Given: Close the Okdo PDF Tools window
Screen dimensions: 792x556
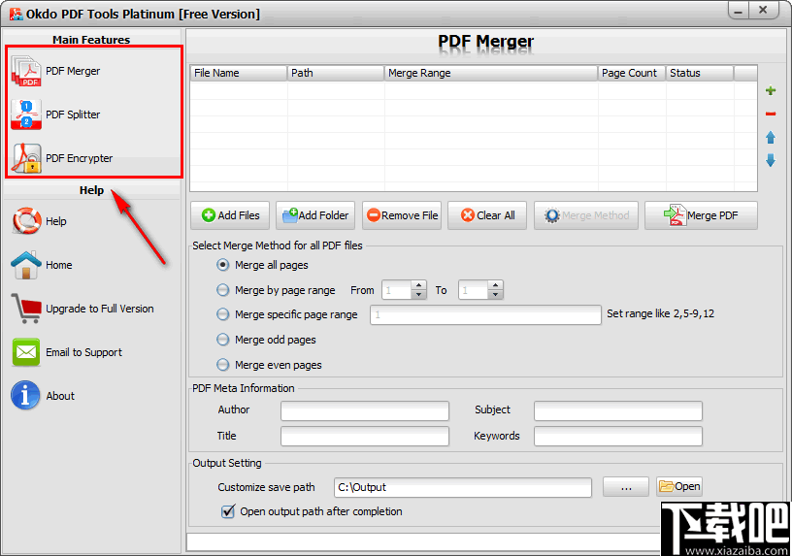Looking at the screenshot, I should 763,10.
